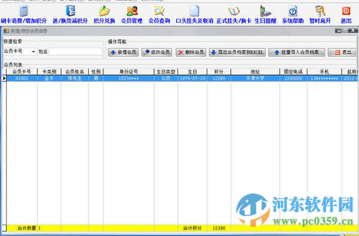359x236 pixels.
Task: Click the 固定电话 column header
Action: pos(293,71)
